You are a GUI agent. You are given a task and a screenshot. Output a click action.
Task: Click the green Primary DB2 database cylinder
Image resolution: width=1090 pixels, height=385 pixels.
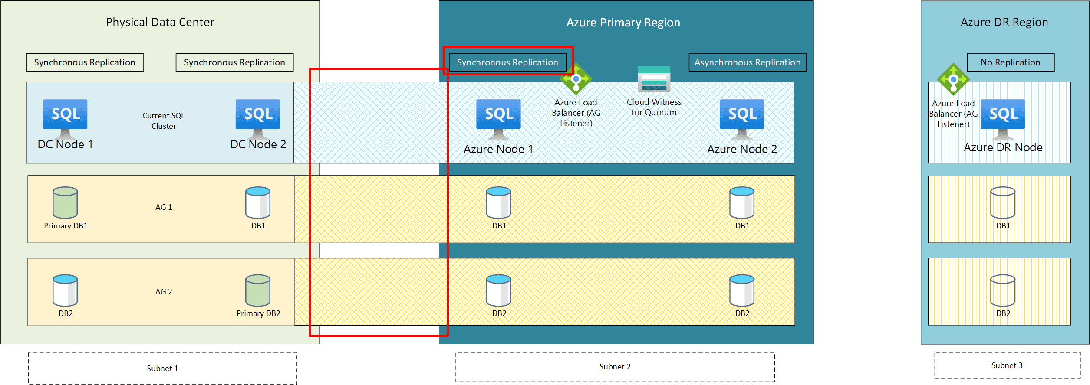pos(258,290)
